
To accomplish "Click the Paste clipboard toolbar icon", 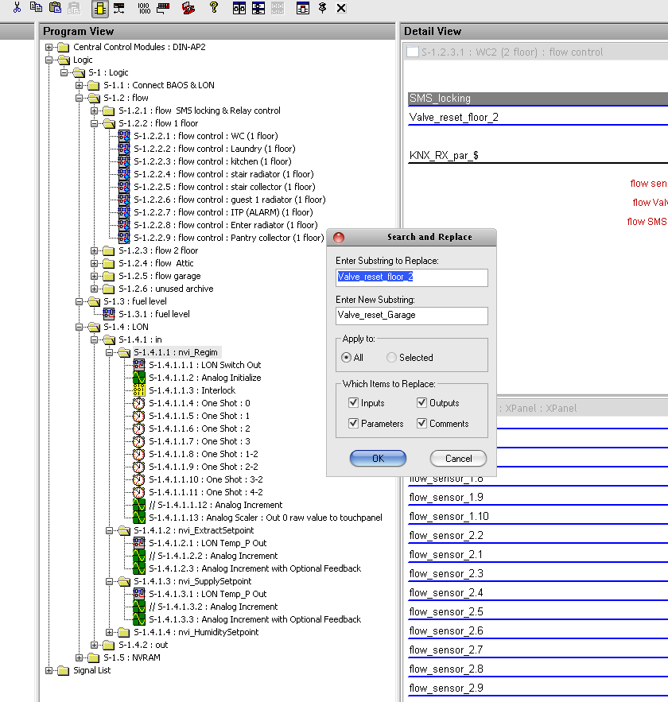I will 55,8.
